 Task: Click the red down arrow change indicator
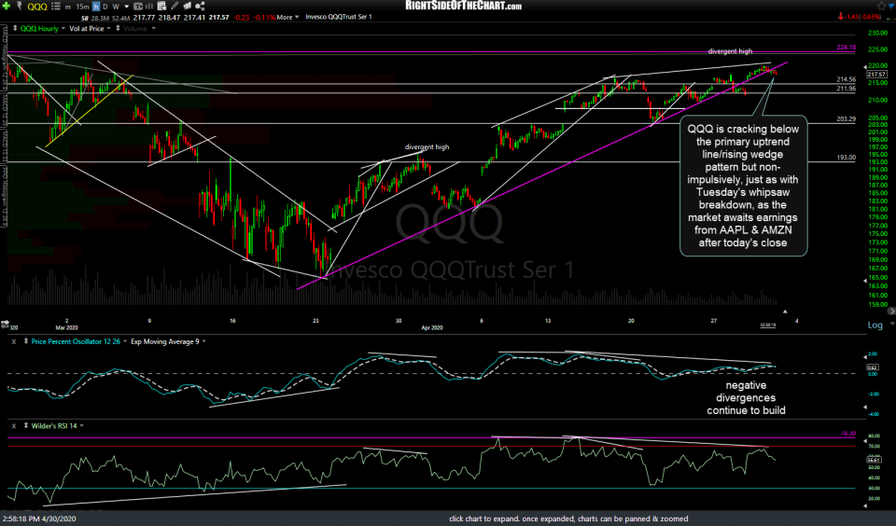841,17
